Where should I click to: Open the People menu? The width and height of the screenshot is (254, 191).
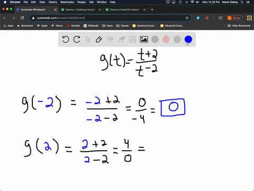81,2
